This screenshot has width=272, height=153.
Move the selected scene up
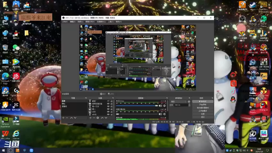[71, 118]
